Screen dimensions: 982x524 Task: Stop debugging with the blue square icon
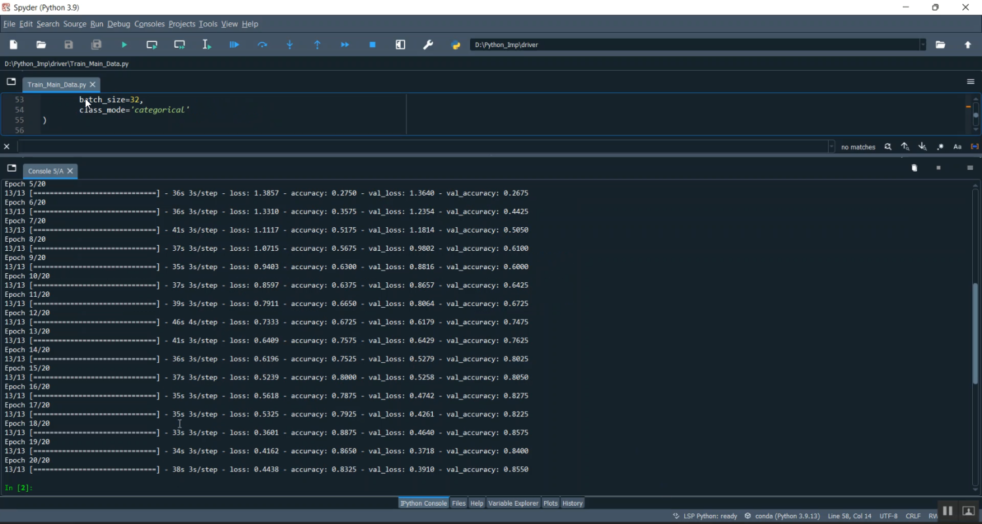pyautogui.click(x=373, y=45)
